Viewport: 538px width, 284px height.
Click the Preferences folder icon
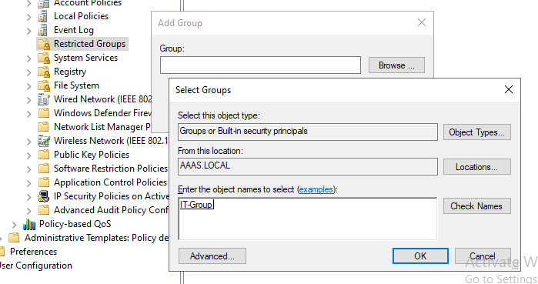[2, 252]
